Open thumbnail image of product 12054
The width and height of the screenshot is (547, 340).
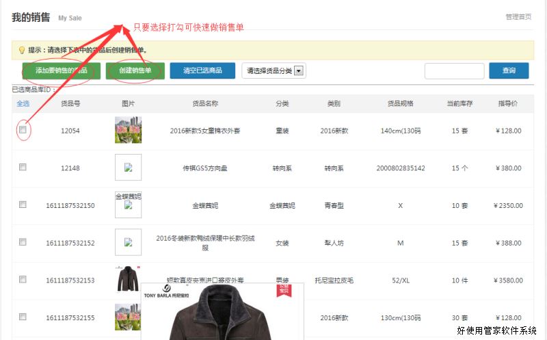[128, 130]
